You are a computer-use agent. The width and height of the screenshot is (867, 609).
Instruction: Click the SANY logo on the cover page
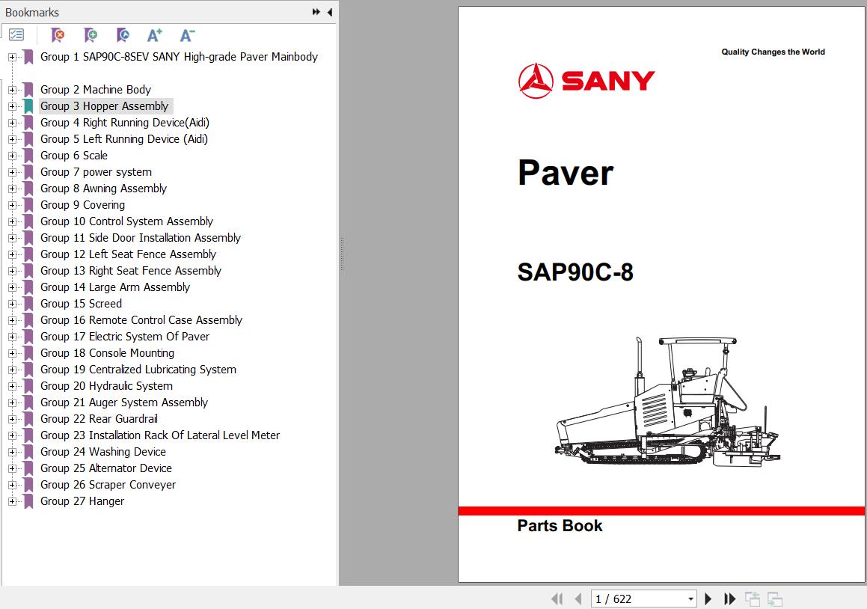pos(586,81)
